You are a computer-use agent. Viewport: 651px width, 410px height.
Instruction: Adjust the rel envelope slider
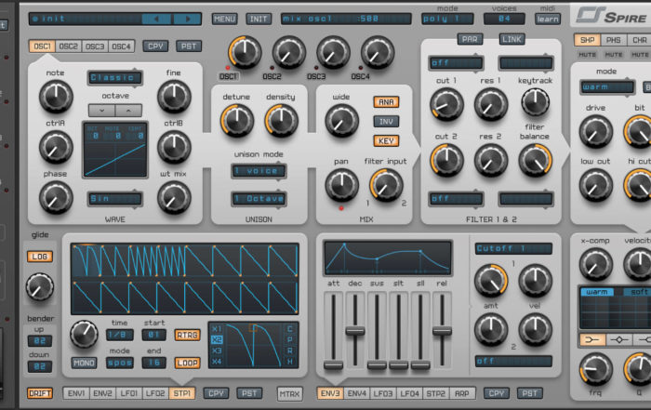442,331
